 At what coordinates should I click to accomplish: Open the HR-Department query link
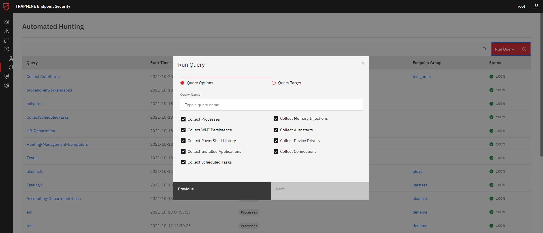[41, 131]
